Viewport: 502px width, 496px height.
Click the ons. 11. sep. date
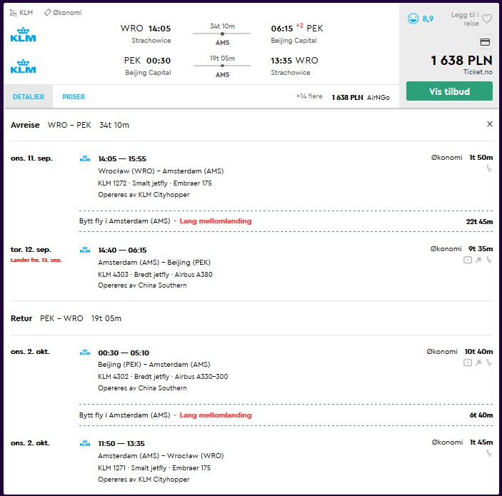(31, 158)
